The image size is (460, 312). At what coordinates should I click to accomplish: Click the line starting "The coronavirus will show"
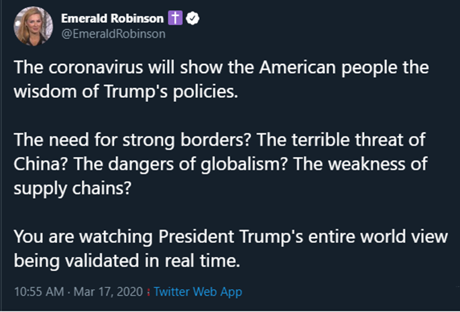(221, 68)
